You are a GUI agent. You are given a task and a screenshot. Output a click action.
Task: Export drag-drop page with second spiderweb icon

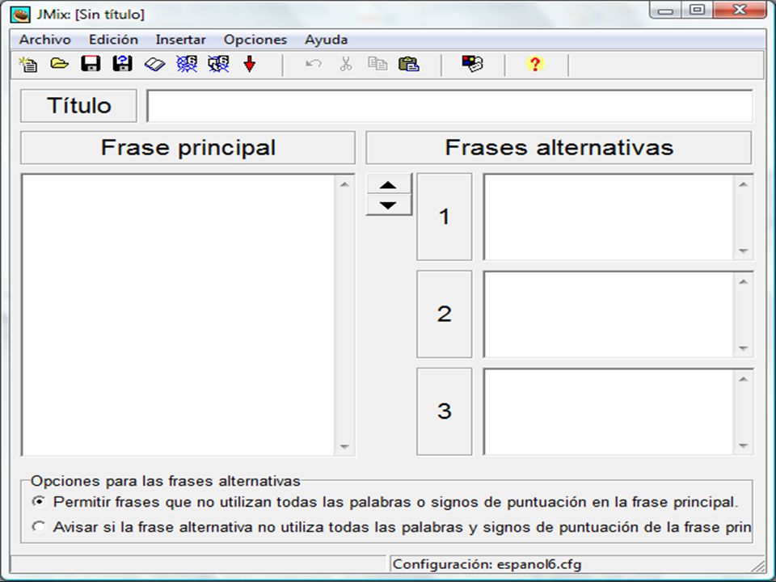[218, 64]
